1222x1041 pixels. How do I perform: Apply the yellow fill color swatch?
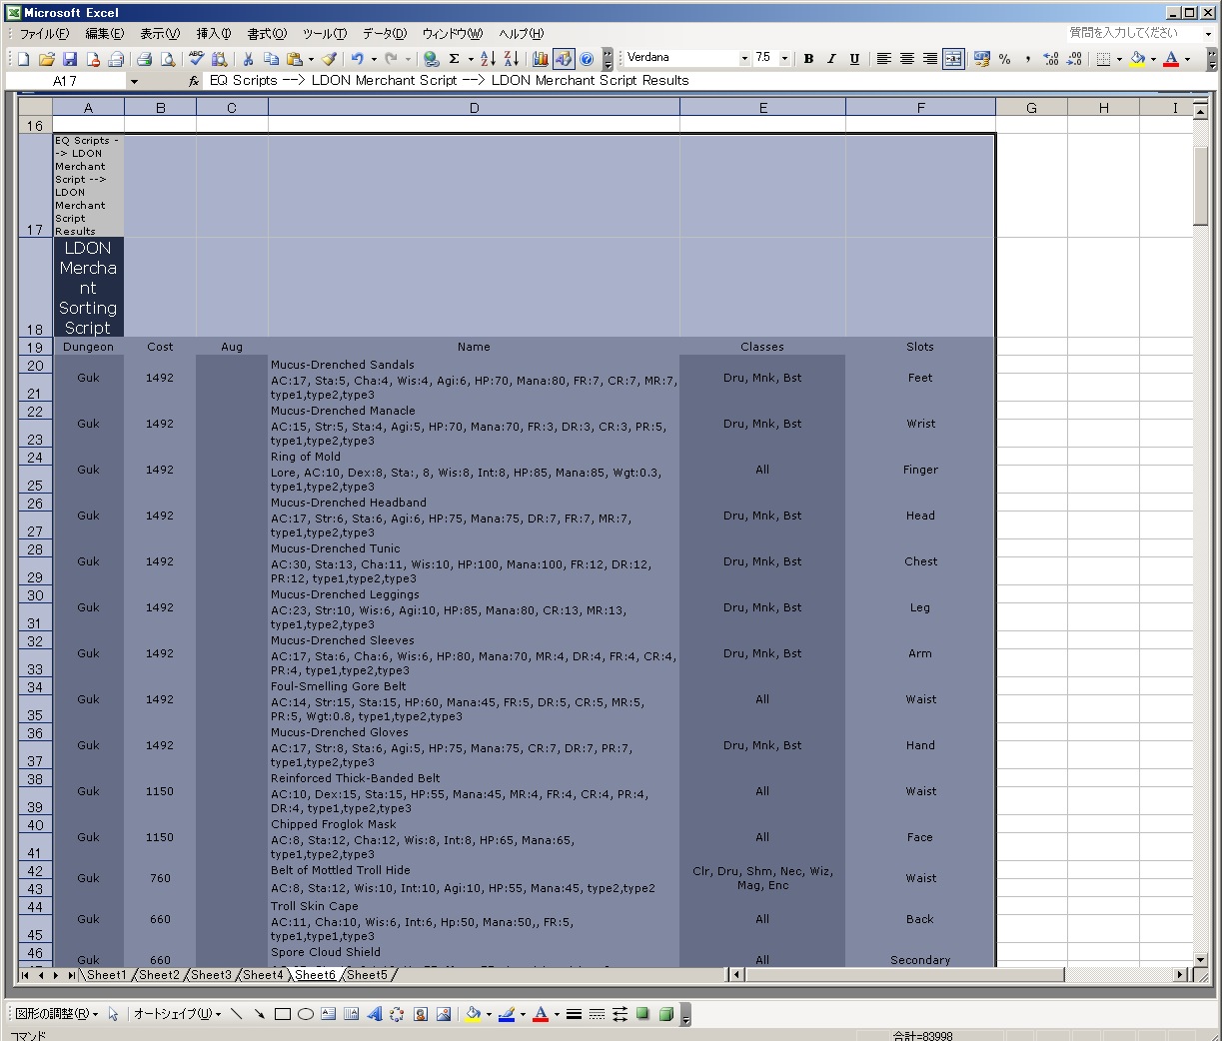1137,59
